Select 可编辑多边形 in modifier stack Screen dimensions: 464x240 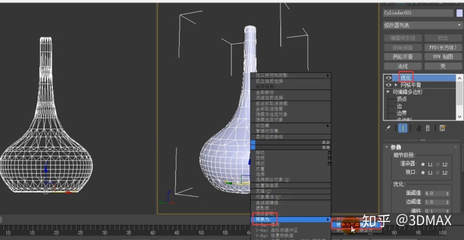tap(407, 92)
